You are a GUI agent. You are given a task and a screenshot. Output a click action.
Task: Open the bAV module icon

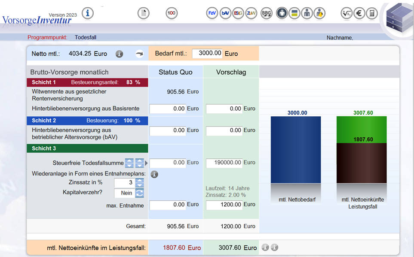(x=225, y=13)
